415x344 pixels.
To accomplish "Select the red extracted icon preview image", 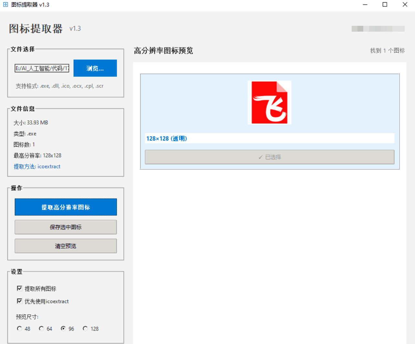I will coord(269,102).
